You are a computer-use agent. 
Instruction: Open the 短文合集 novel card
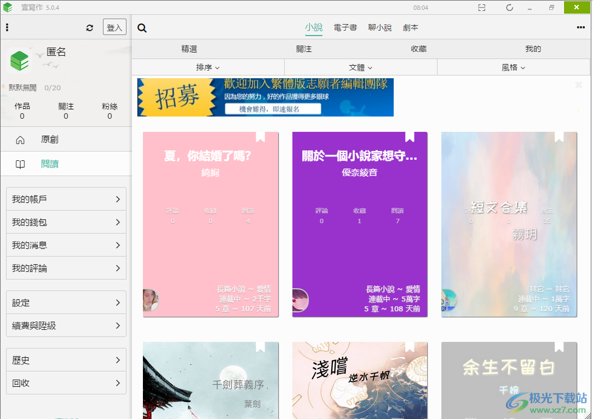[509, 224]
